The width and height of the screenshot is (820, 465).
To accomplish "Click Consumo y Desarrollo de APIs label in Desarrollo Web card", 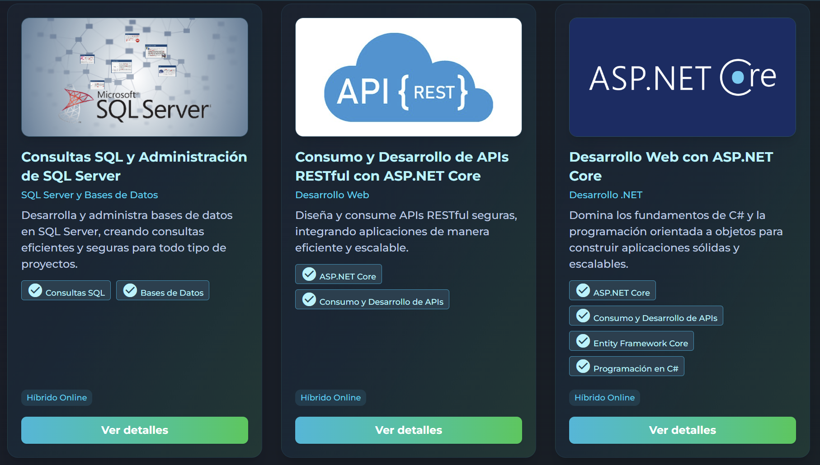I will (655, 318).
